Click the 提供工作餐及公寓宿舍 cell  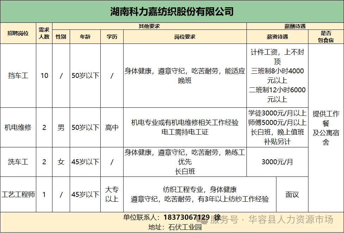coord(326,128)
